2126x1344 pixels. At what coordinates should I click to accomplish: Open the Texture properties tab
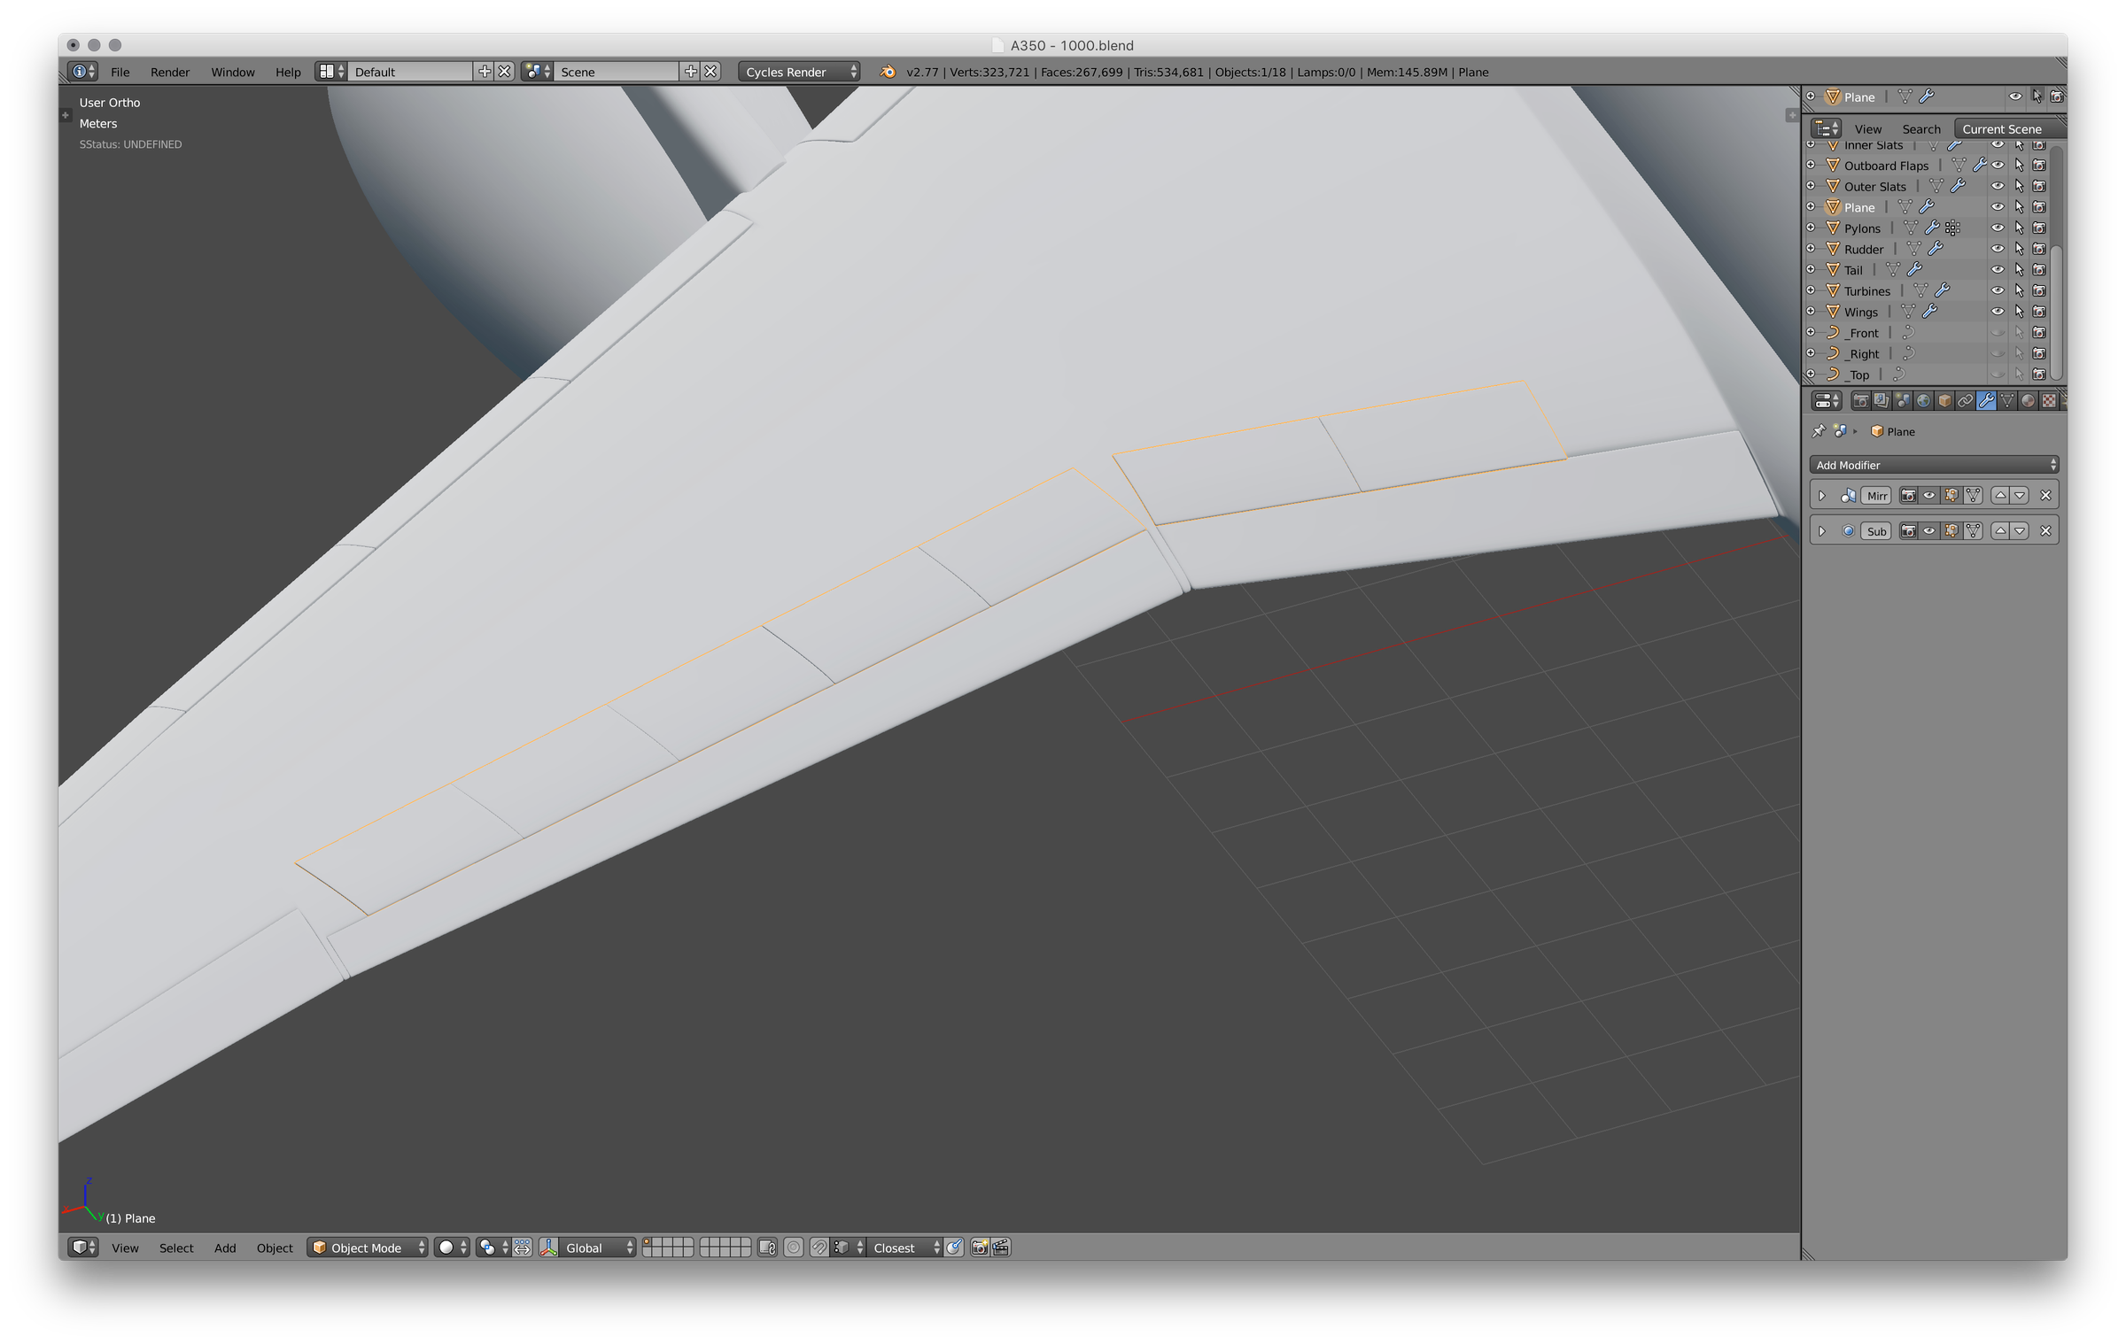point(2049,401)
